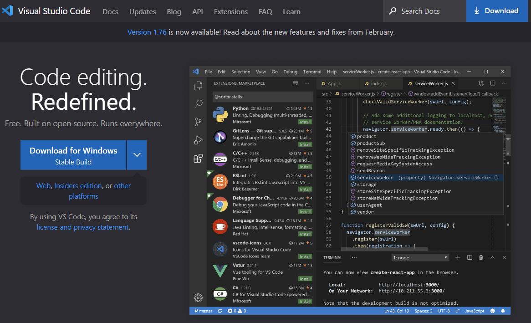Install the Python extension
Screen dimensions: 531x323
point(306,122)
